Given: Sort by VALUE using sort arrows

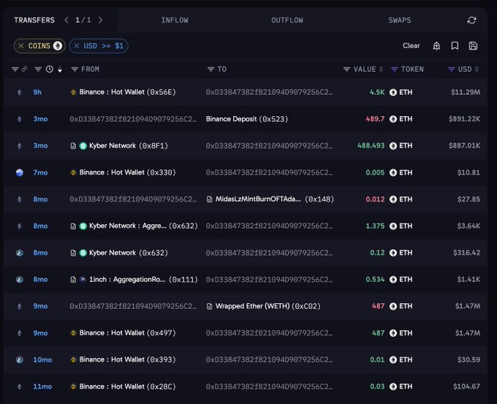Looking at the screenshot, I should pyautogui.click(x=381, y=69).
